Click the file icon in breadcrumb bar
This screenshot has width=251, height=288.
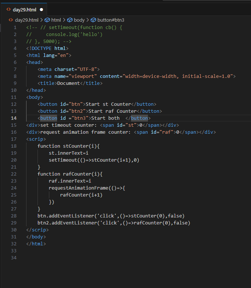click(x=11, y=20)
